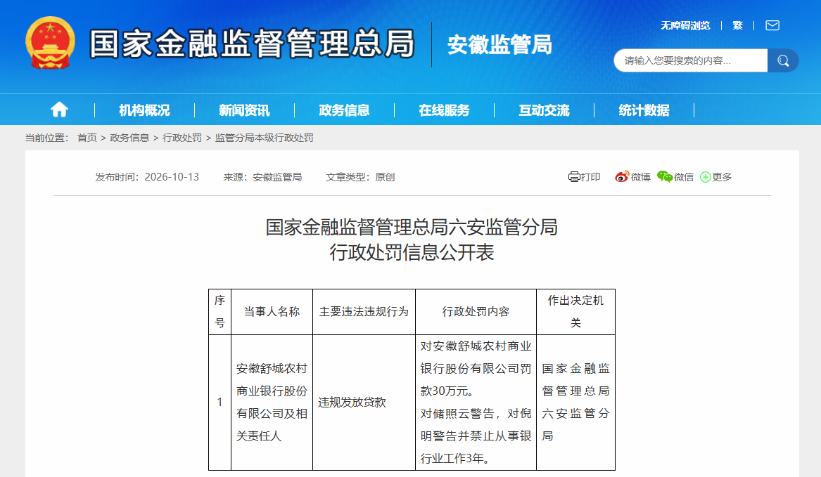821x477 pixels.
Task: Share to Weibo via 微博 icon
Action: (x=632, y=177)
